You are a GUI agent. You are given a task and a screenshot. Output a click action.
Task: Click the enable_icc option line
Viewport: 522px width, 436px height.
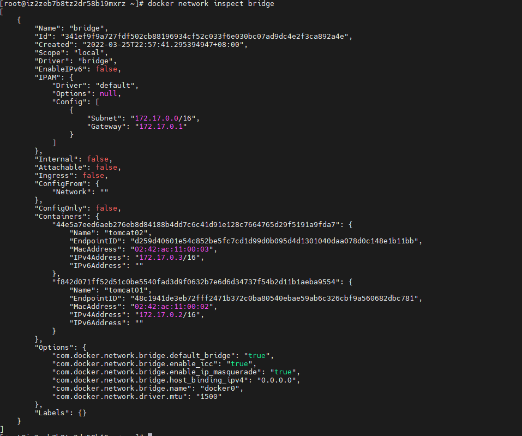tap(154, 364)
